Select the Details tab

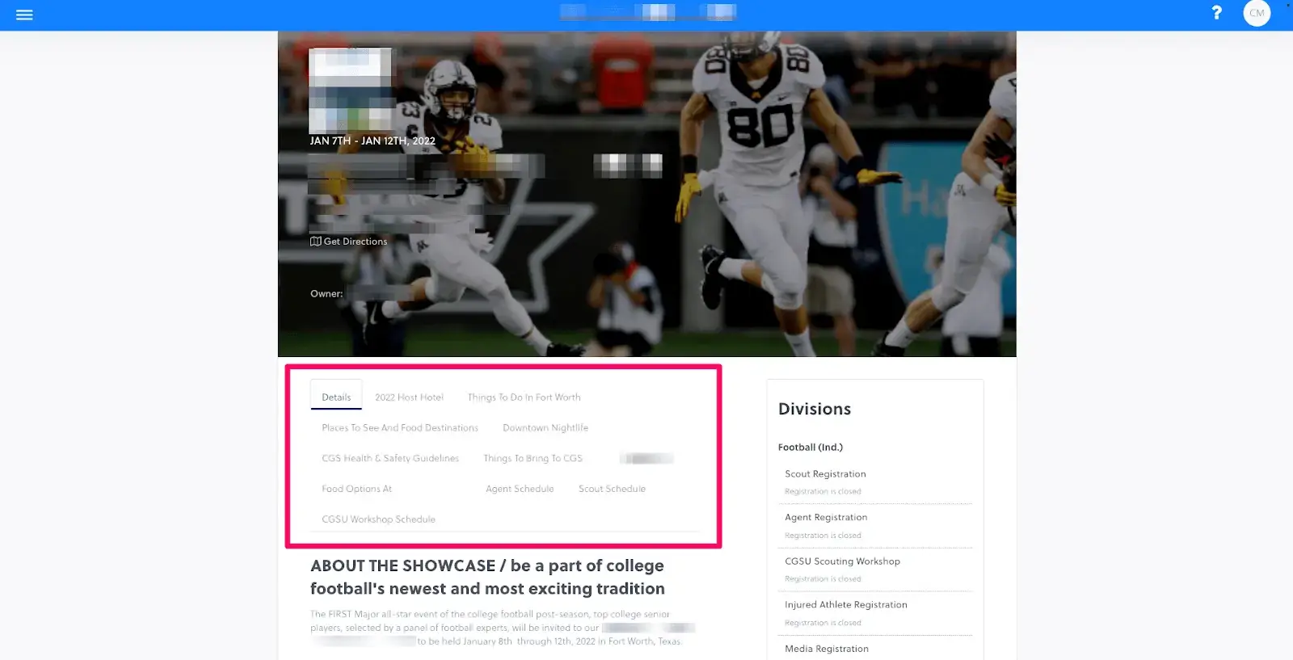coord(336,397)
